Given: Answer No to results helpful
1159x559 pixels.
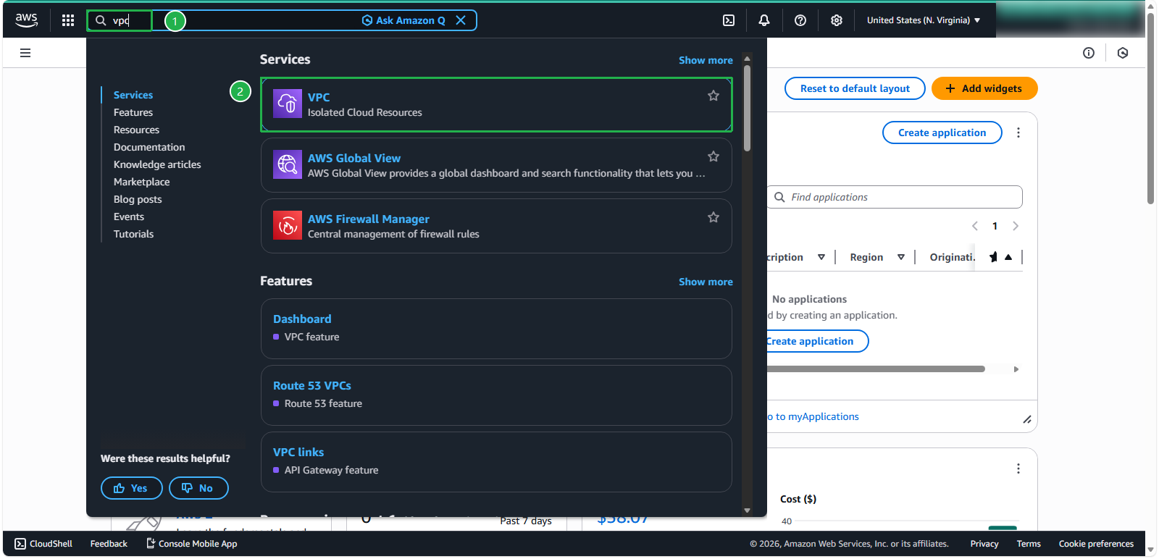Looking at the screenshot, I should (x=198, y=488).
